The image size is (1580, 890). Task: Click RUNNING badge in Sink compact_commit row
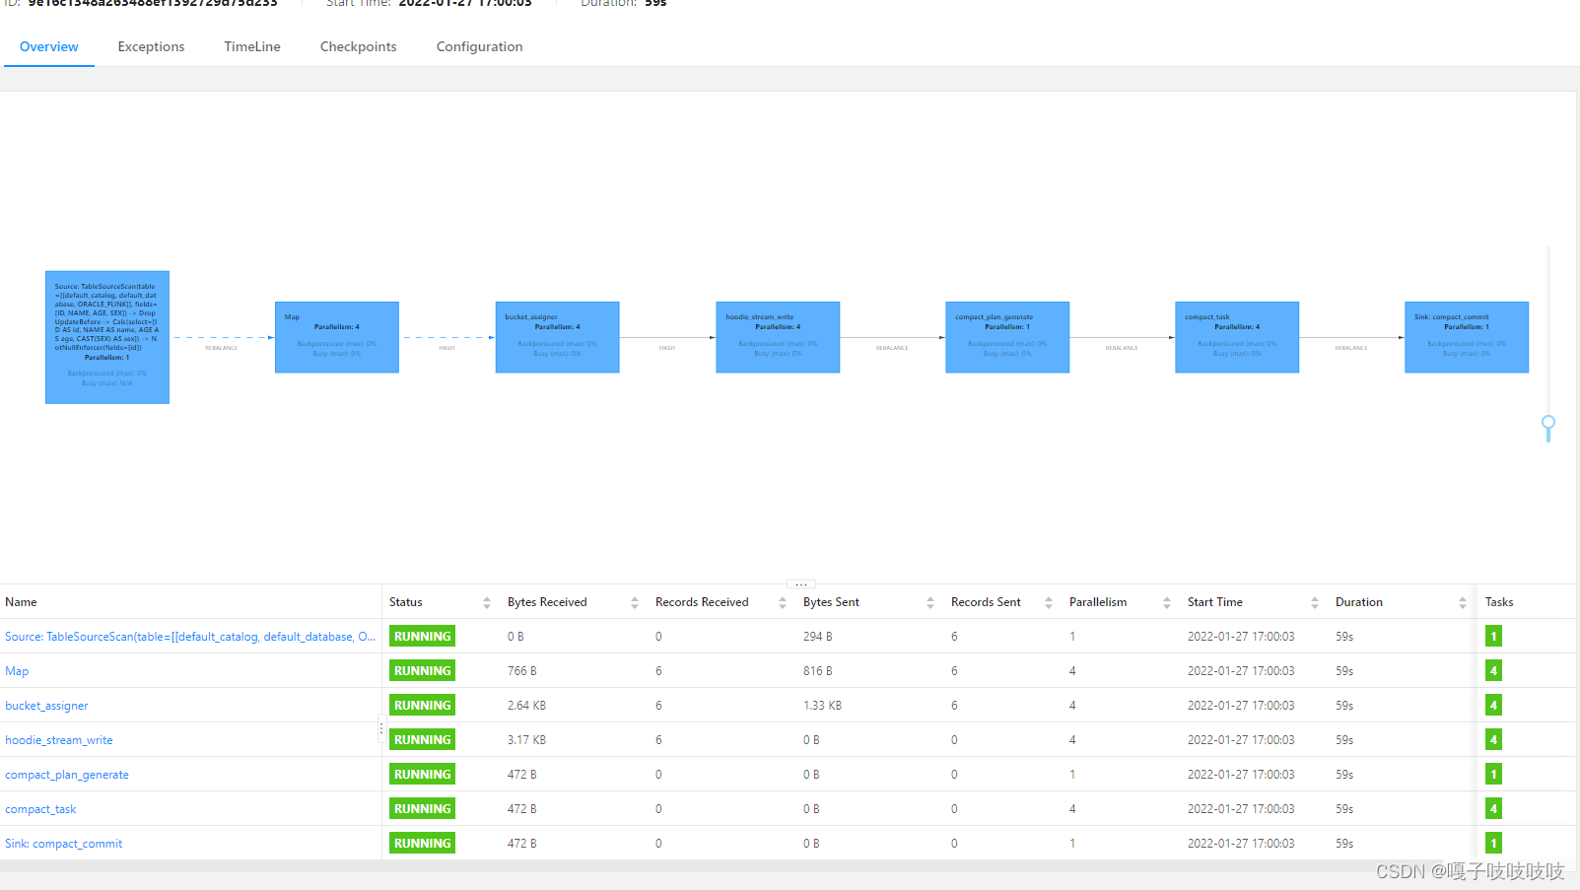tap(422, 844)
